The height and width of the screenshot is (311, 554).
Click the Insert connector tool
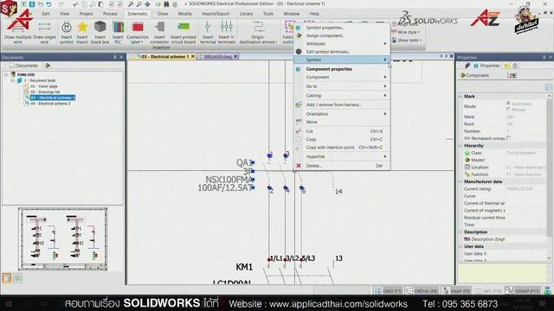tap(159, 33)
